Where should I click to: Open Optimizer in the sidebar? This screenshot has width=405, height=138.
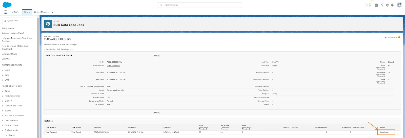point(7,59)
